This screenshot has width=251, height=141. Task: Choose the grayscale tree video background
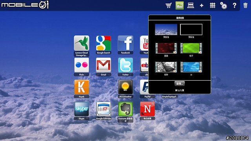166,67
